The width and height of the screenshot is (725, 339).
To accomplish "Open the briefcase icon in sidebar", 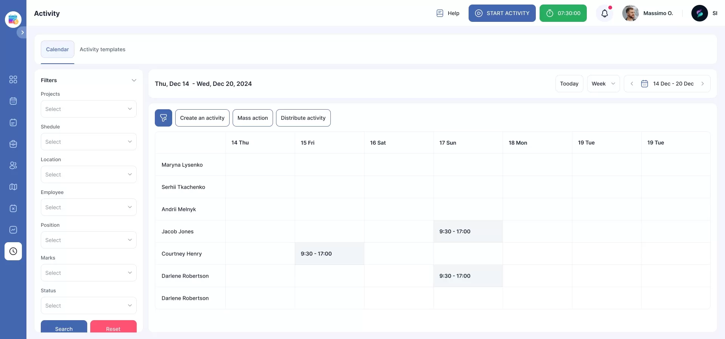I will 13,144.
